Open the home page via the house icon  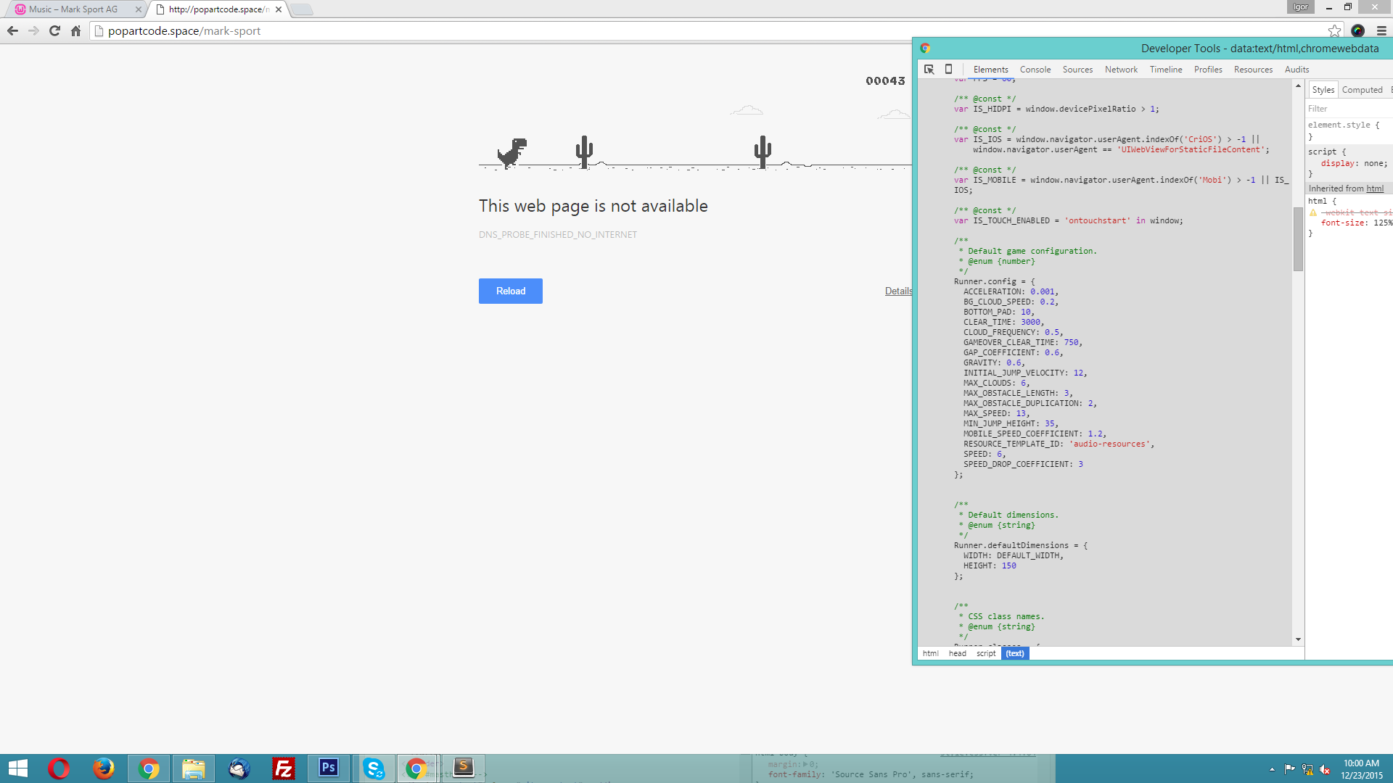tap(75, 30)
